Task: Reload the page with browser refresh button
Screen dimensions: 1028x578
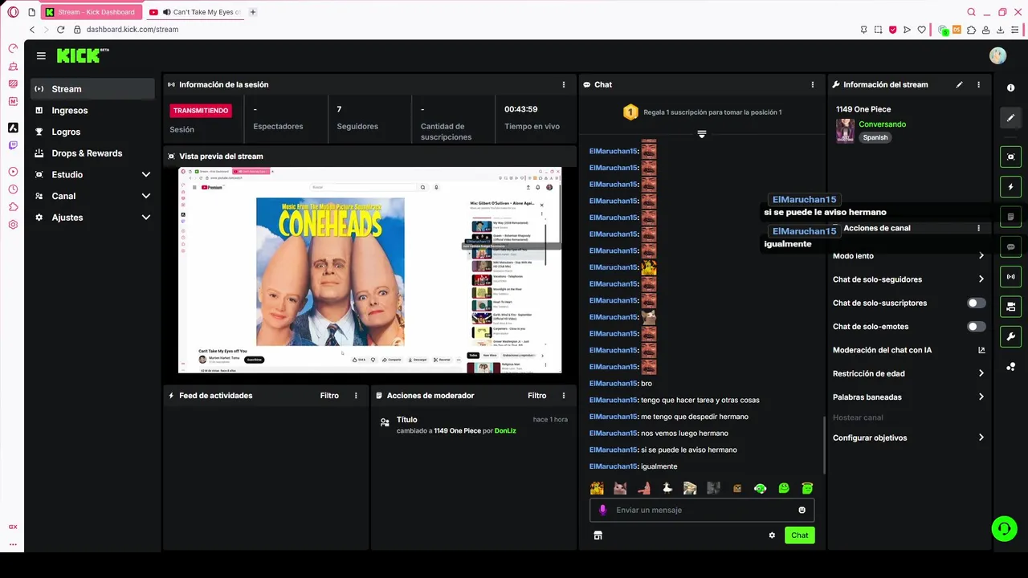Action: point(60,30)
